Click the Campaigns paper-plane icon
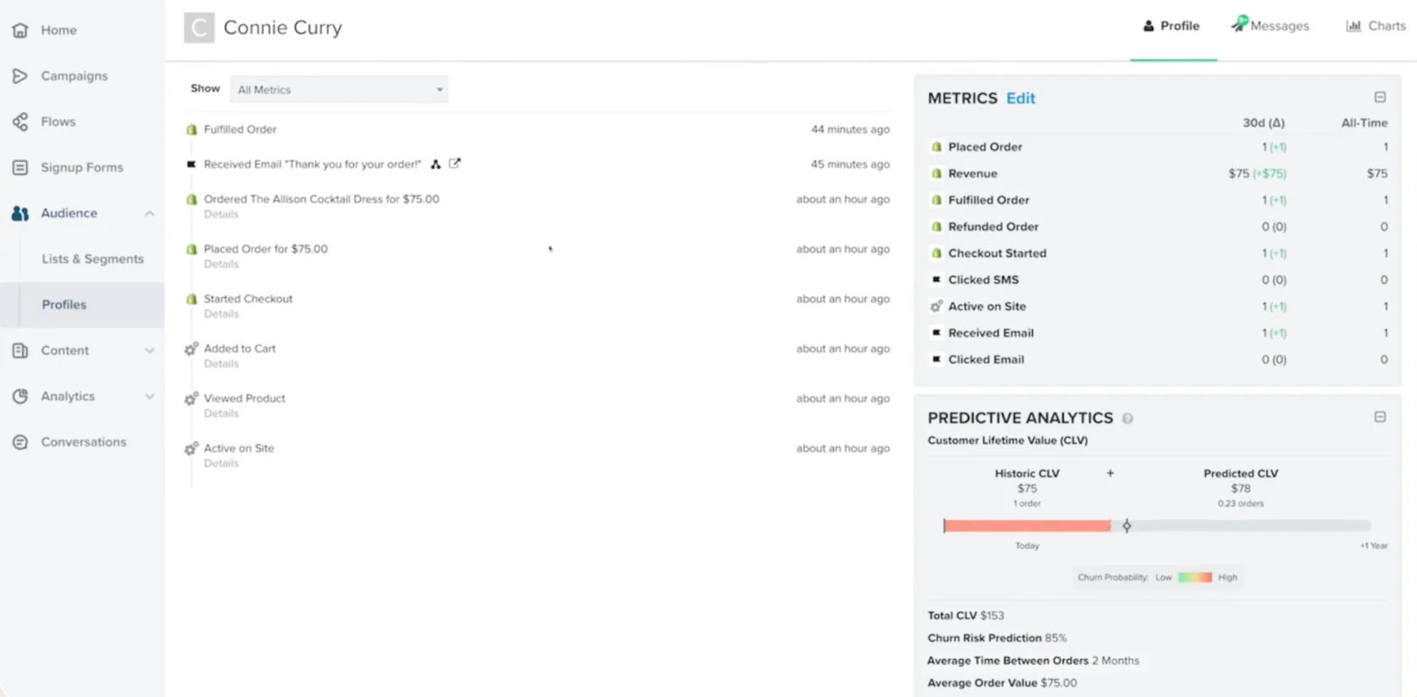This screenshot has height=697, width=1417. [x=20, y=76]
